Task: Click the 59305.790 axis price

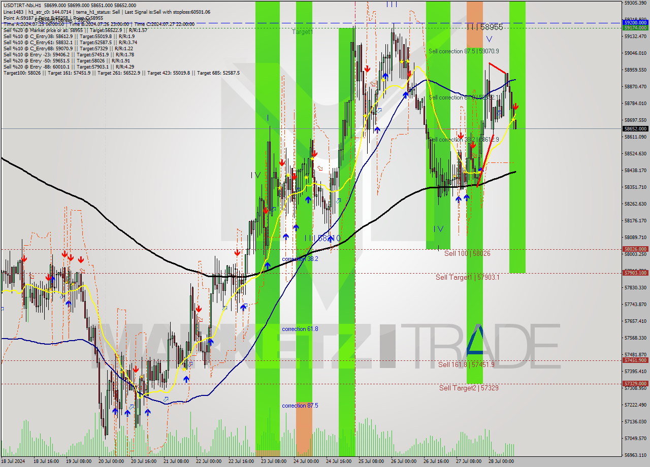Action: [x=635, y=3]
